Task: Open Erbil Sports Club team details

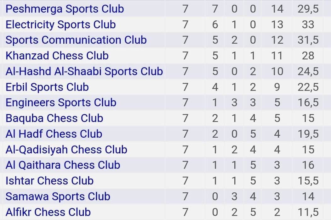Action: pos(47,87)
